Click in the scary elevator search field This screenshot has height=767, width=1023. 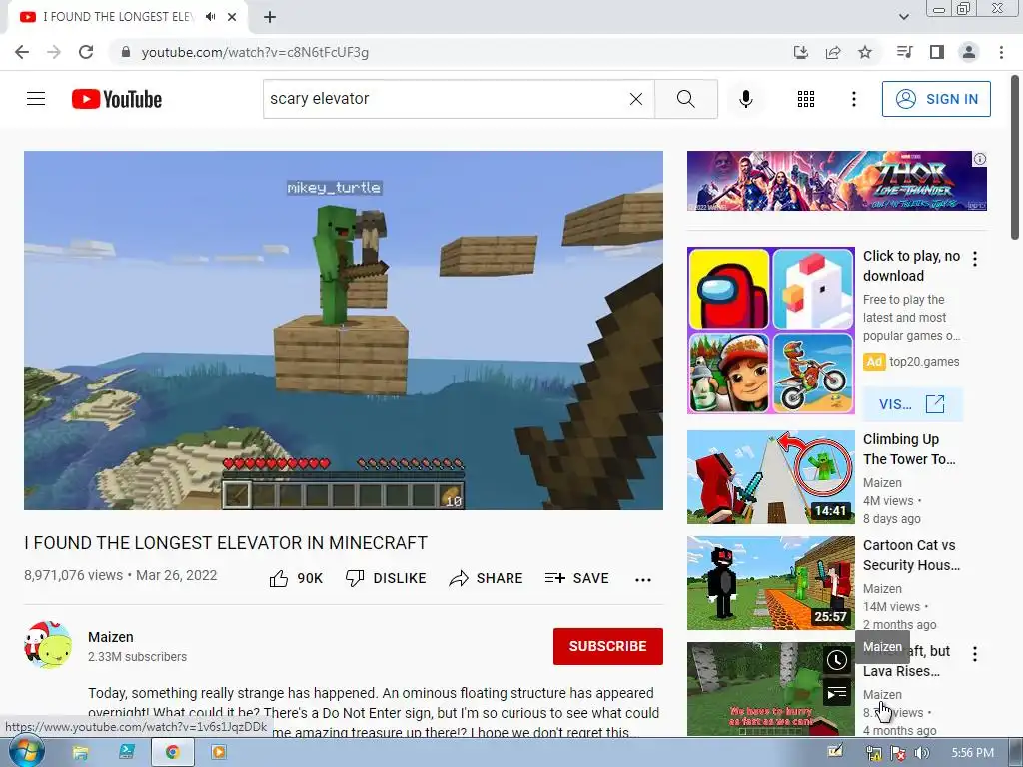click(x=446, y=99)
